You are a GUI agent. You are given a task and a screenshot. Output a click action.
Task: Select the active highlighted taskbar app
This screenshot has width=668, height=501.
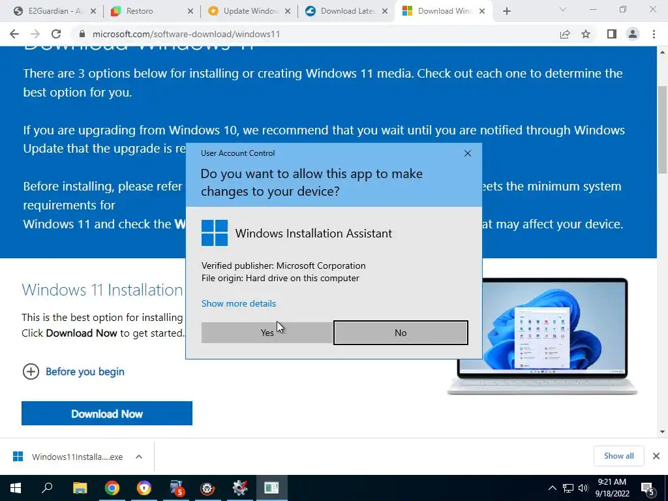pyautogui.click(x=271, y=488)
